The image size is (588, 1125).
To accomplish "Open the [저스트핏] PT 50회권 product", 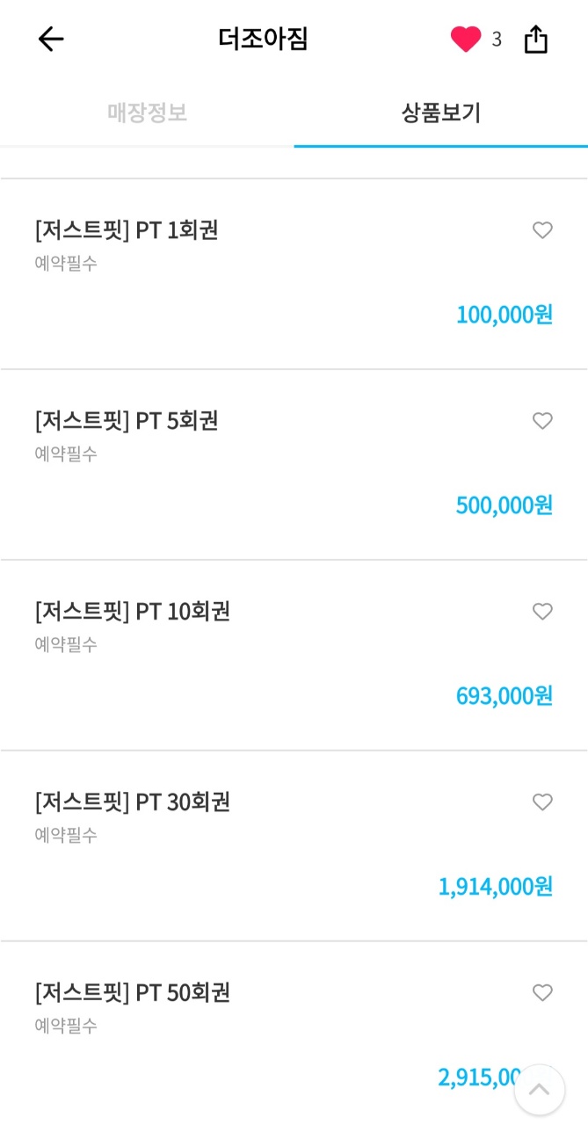I will tap(133, 993).
